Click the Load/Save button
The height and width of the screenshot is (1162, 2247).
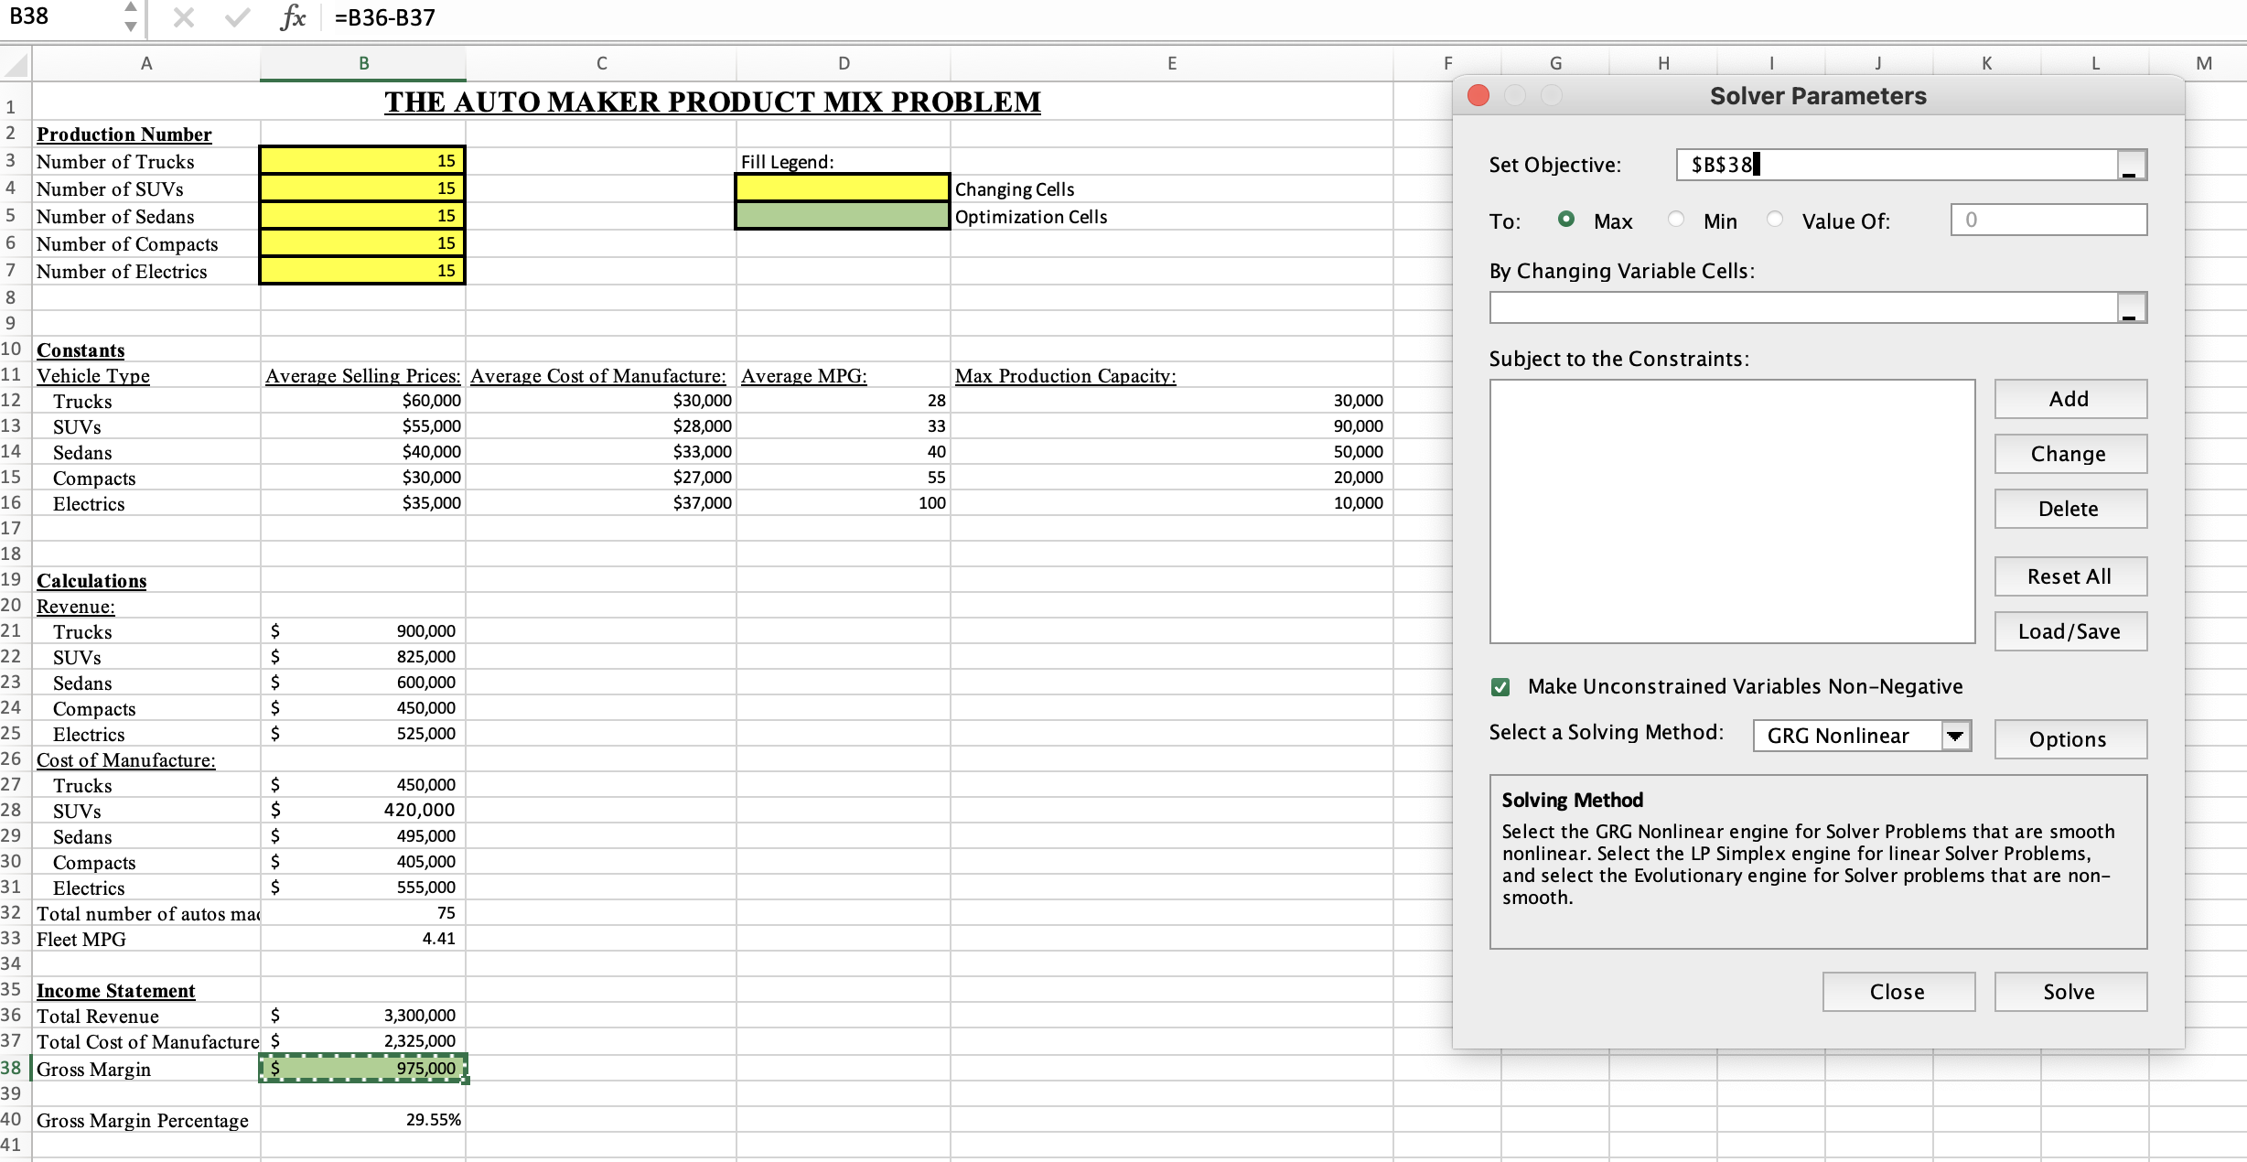2070,631
